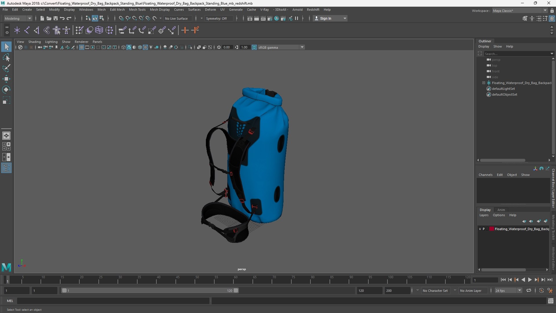This screenshot has width=556, height=313.
Task: Click the Render Current Frame icon
Action: (257, 18)
